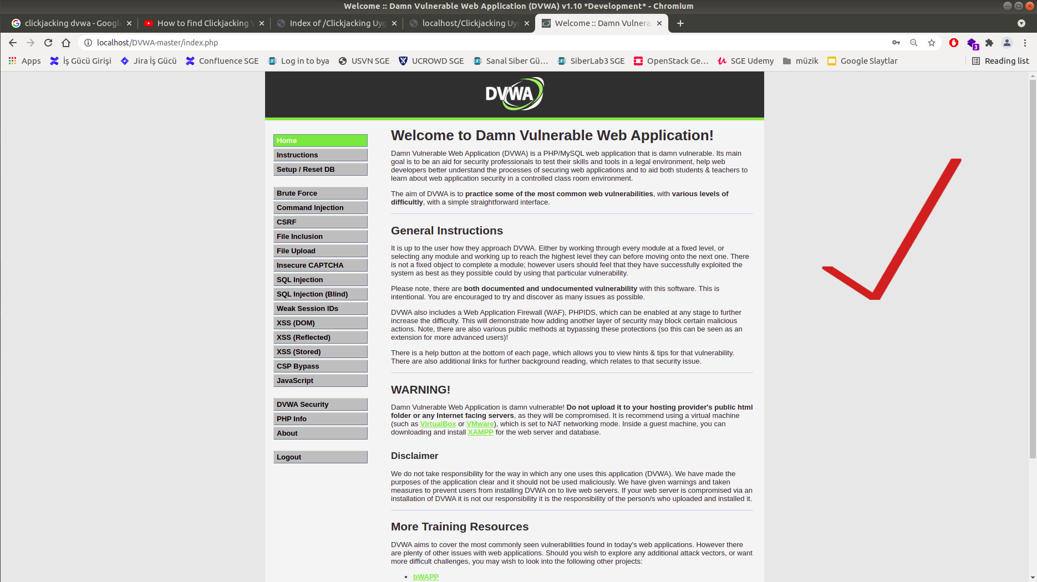Image resolution: width=1037 pixels, height=582 pixels.
Task: Open the Brute Force module
Action: (x=321, y=193)
